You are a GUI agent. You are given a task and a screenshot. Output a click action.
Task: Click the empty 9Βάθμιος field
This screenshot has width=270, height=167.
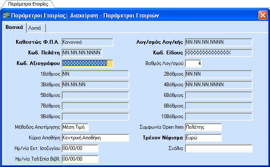pos(95,116)
